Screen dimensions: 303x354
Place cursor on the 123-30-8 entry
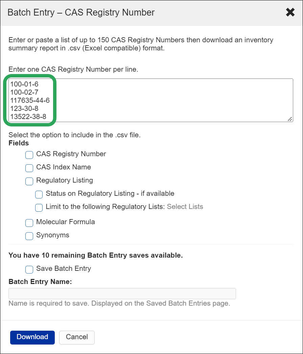24,109
